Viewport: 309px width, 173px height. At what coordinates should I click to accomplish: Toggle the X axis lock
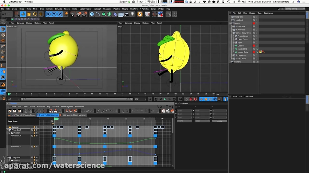[48, 14]
